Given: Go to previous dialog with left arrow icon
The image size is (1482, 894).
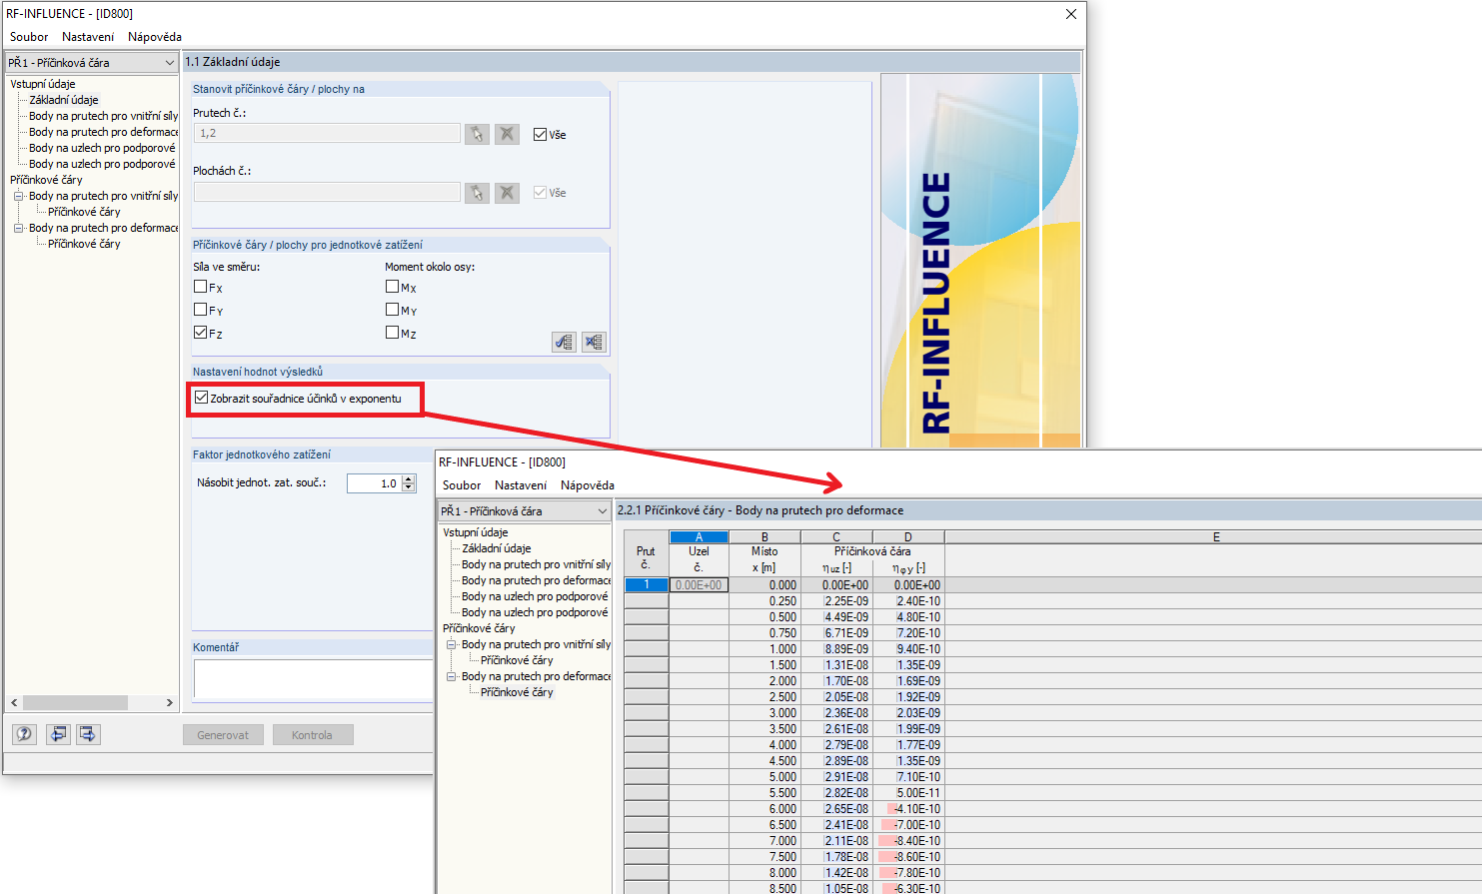Looking at the screenshot, I should pyautogui.click(x=59, y=734).
